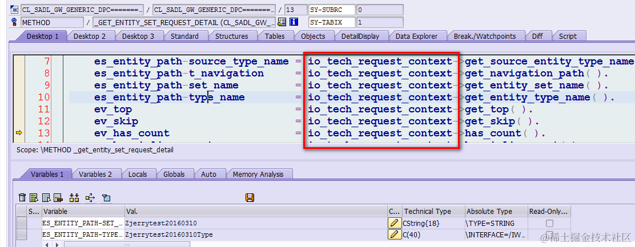Screen dimensions: 635x247
Task: Click the yellow current-line arrow at line 13
Action: [x=19, y=132]
